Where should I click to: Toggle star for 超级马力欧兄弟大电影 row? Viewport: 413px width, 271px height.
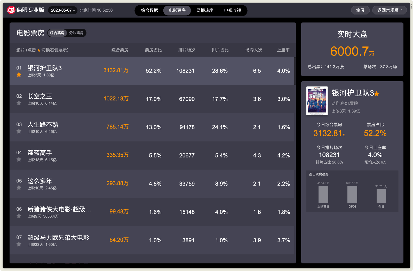[19, 244]
